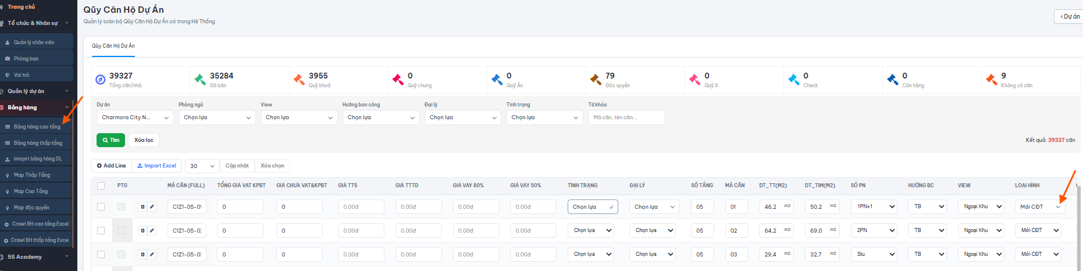Screen dimensions: 1083x271
Task: Click the green Đã bán 35284 icon
Action: coord(200,80)
